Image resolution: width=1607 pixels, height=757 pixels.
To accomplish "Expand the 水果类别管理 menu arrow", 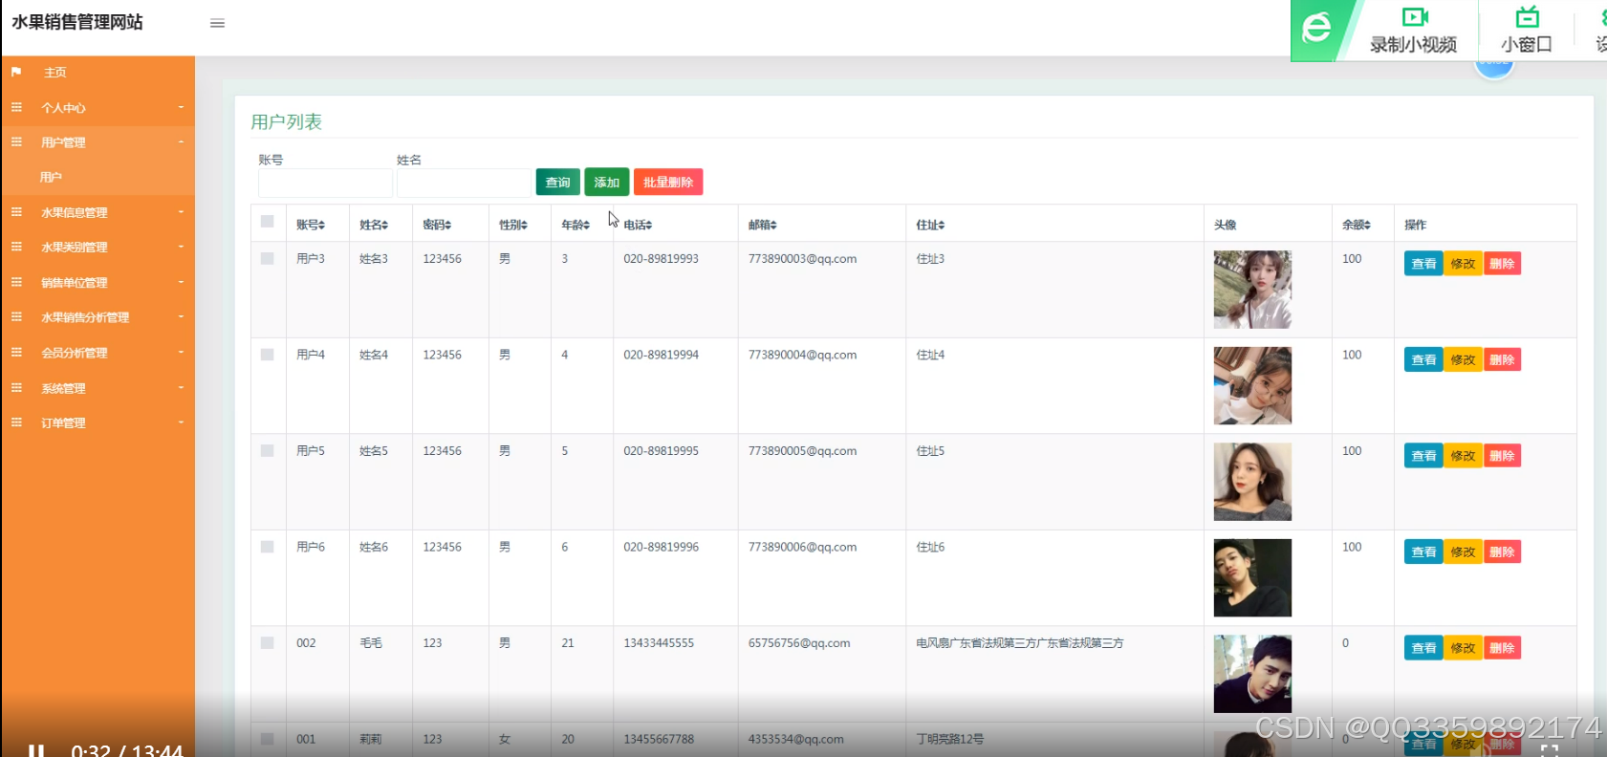I will click(181, 247).
